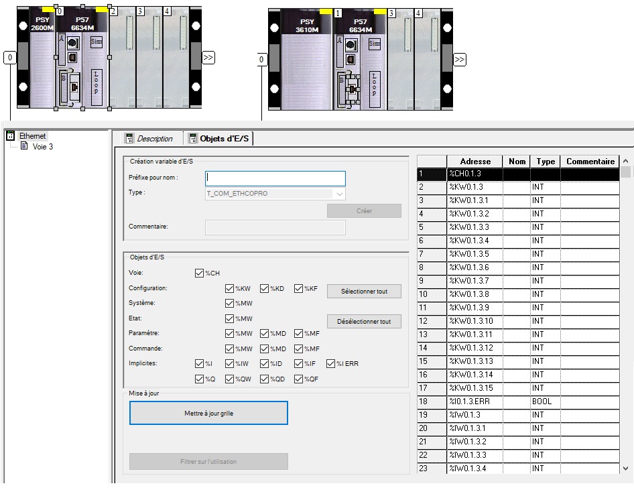Toggle the %I ERR implicit objects checkbox
Viewport: 634px width, 496px height.
pos(331,364)
